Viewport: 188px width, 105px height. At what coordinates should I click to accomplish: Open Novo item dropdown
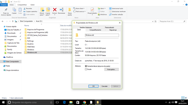79,9
